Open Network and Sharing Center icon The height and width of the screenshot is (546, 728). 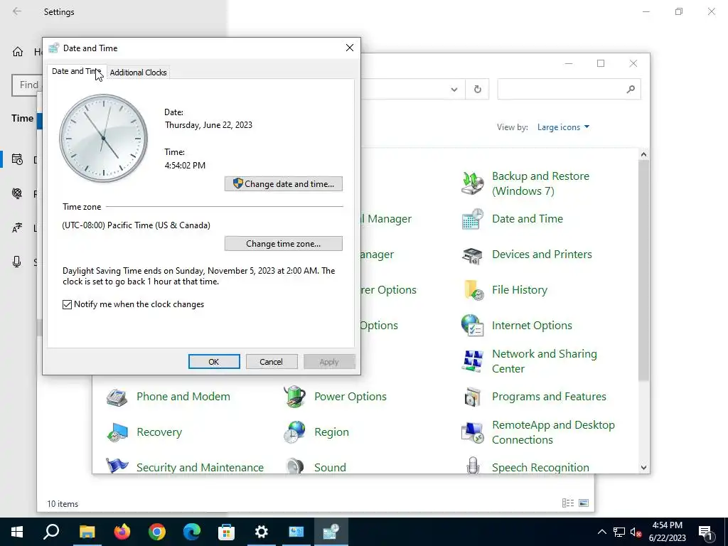point(473,360)
